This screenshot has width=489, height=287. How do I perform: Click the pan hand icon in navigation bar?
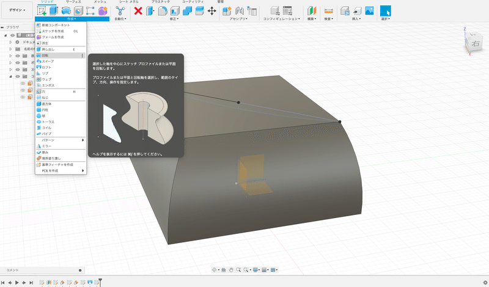(231, 270)
